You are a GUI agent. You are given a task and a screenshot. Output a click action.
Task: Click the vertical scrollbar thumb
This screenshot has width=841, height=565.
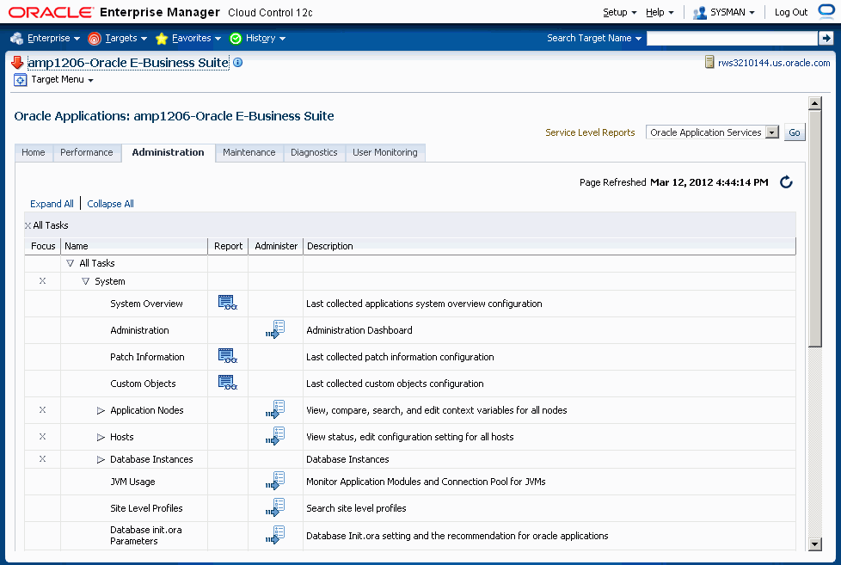[814, 229]
